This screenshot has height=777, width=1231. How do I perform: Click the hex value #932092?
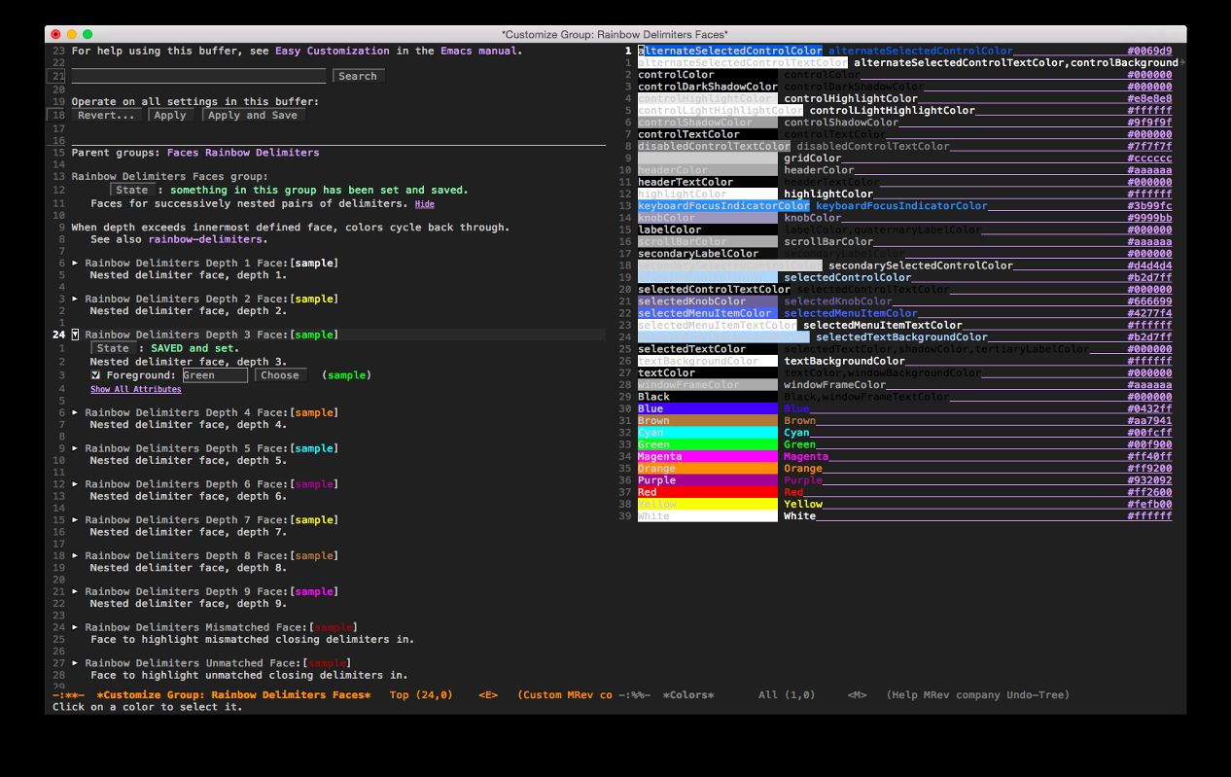pos(1149,480)
